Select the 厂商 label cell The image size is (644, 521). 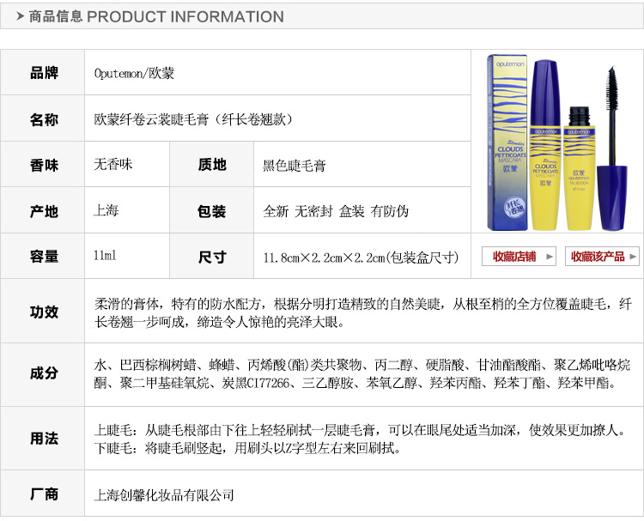pyautogui.click(x=43, y=494)
